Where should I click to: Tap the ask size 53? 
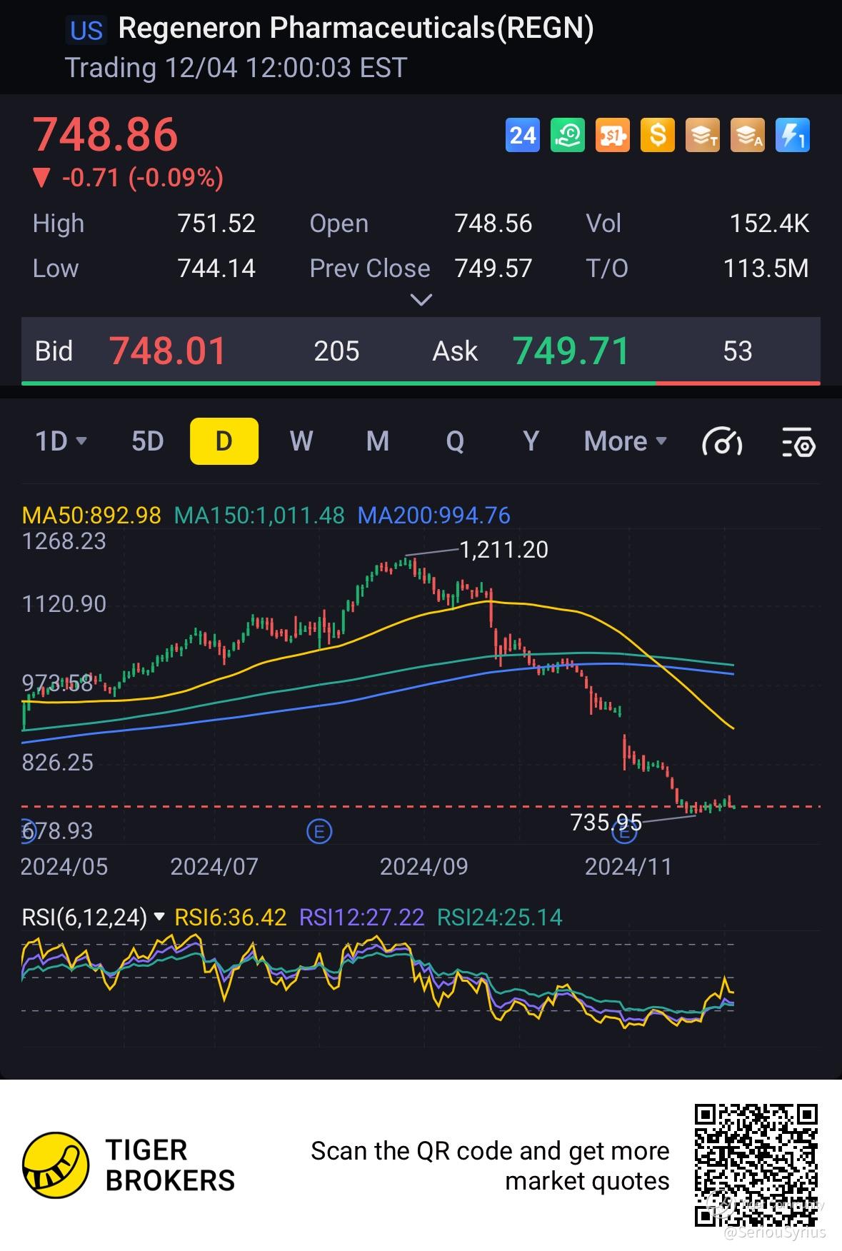738,351
